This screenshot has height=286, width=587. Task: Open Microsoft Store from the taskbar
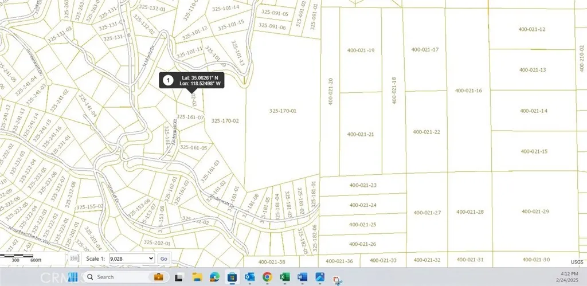coord(232,277)
